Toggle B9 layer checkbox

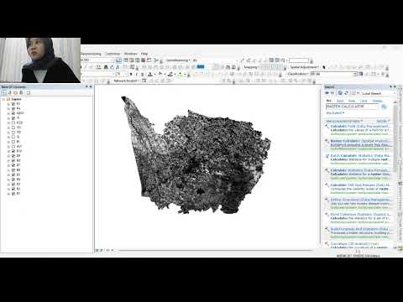[13, 156]
